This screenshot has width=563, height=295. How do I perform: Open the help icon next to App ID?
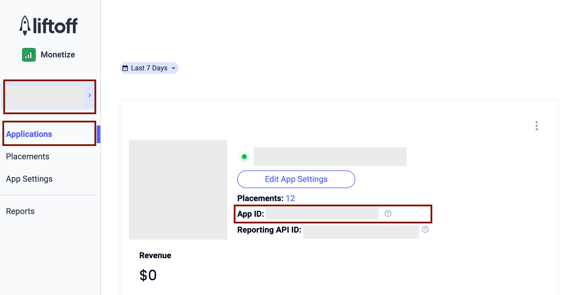point(388,213)
